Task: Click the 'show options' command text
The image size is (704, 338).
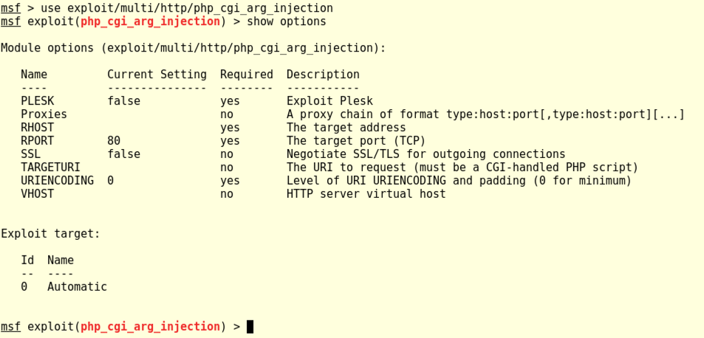Action: pos(287,21)
